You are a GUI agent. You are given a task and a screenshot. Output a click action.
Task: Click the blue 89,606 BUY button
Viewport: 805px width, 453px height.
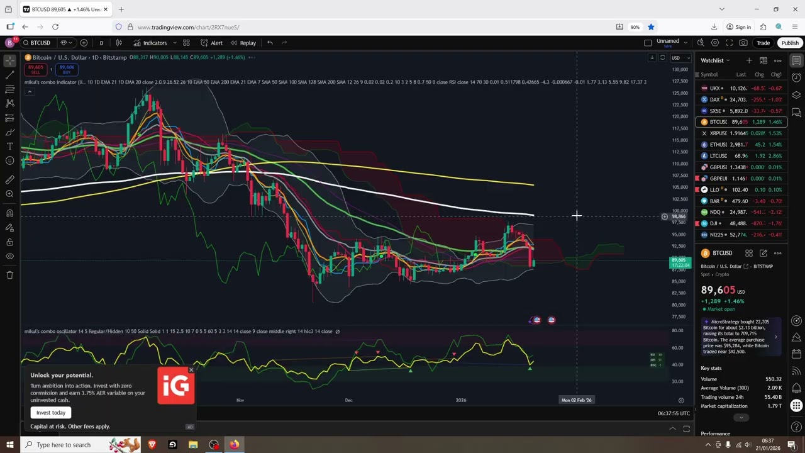click(x=67, y=69)
